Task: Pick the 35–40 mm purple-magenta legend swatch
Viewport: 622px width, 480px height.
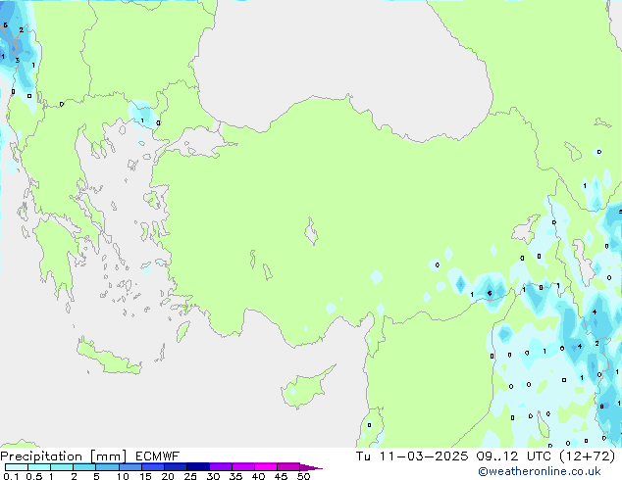Action: [x=243, y=467]
